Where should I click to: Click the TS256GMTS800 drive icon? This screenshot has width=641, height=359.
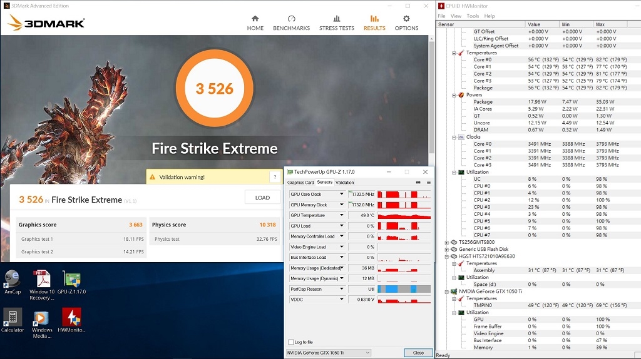coord(454,242)
